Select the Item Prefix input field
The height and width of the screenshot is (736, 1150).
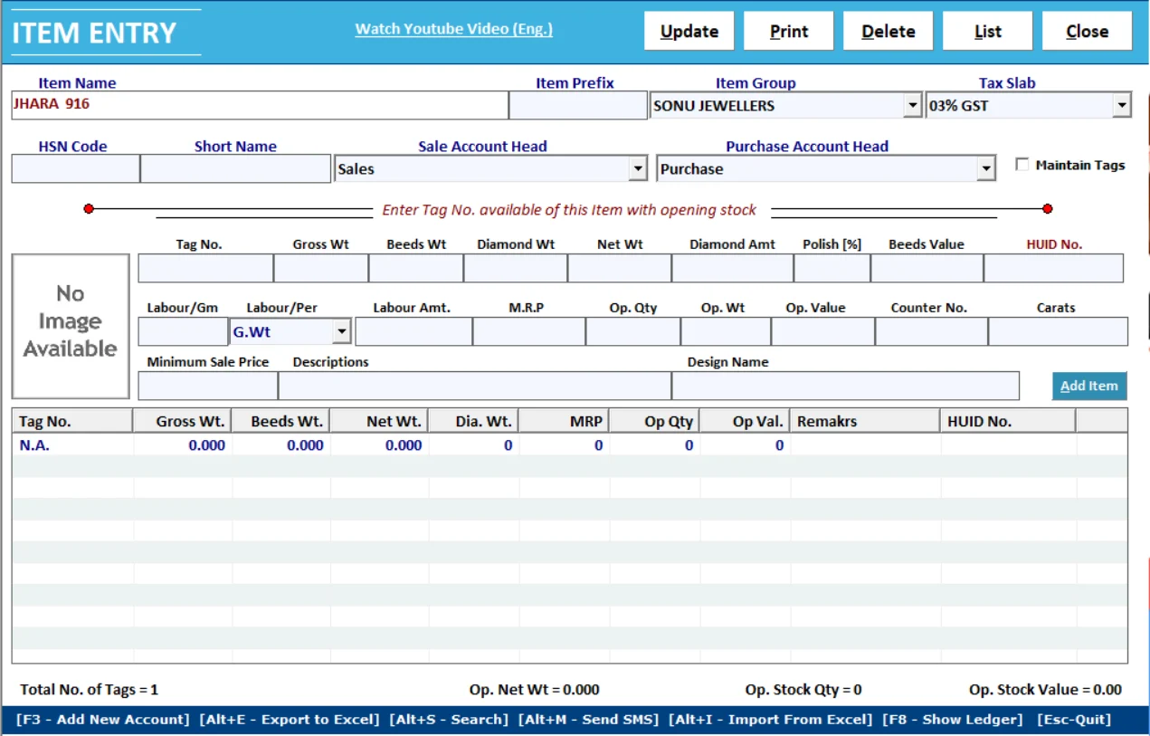coord(578,105)
